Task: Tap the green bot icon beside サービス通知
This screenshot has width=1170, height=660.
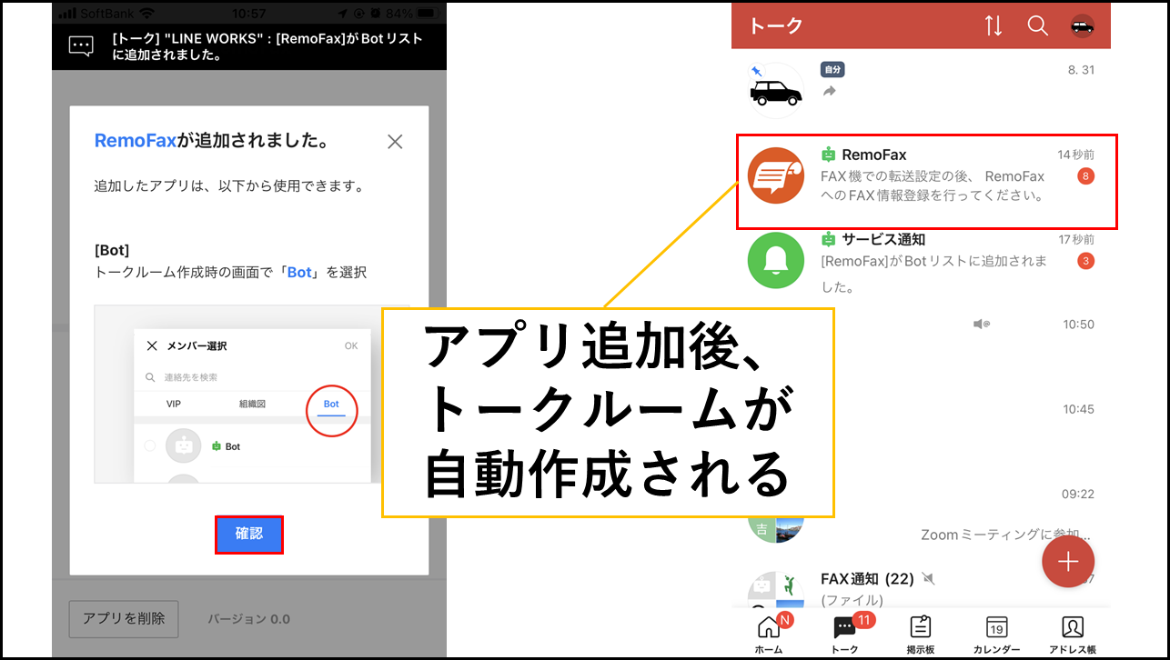Action: [828, 240]
